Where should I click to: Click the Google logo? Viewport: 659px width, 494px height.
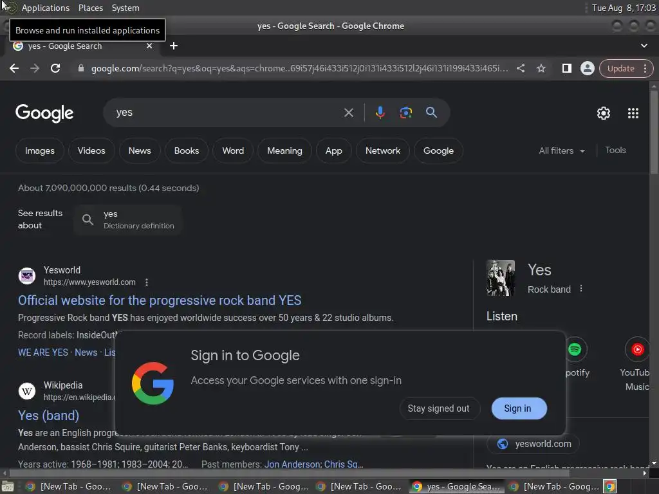[x=44, y=113]
